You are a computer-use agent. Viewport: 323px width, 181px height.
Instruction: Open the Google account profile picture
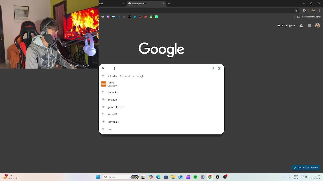(317, 26)
